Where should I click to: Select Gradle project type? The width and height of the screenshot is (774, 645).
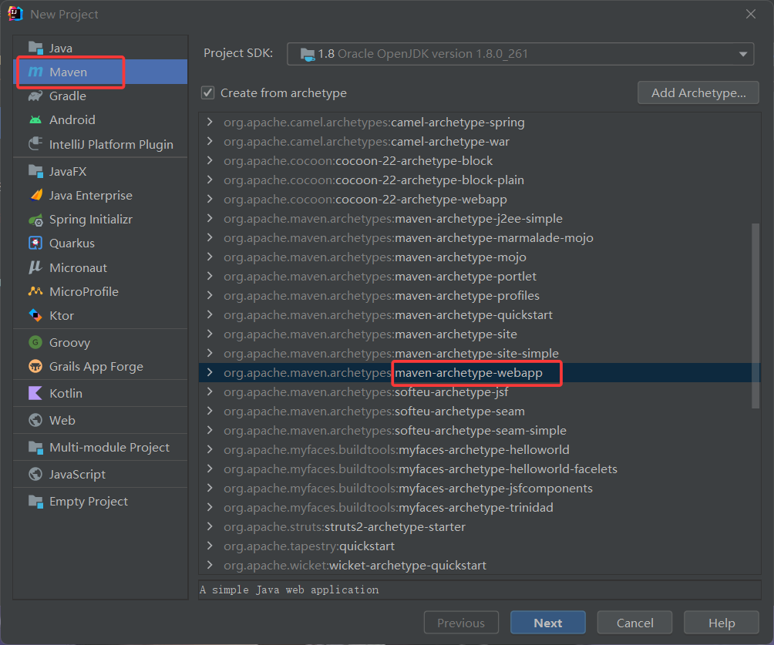(100, 96)
